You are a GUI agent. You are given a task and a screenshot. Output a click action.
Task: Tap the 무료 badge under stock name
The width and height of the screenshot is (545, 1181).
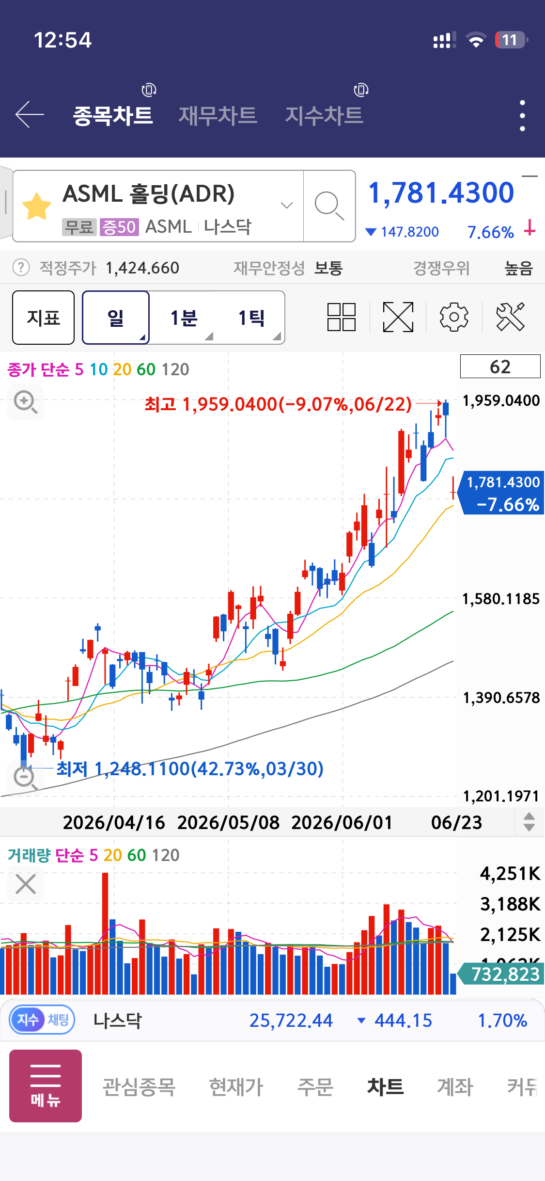(79, 226)
